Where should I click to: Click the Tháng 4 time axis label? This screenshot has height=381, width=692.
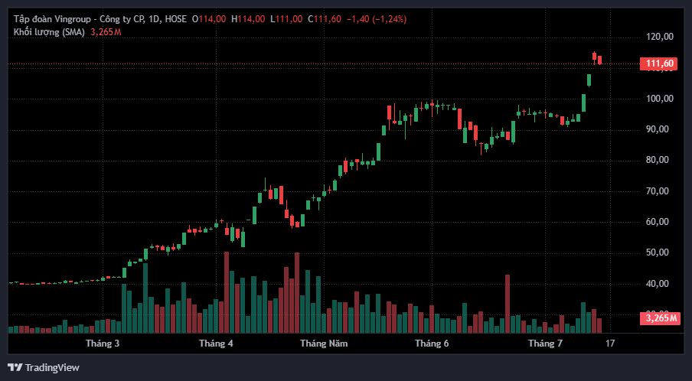pos(216,344)
